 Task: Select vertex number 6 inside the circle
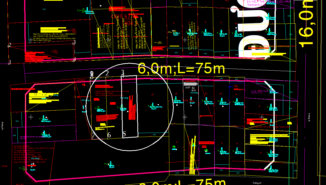pos(109,135)
